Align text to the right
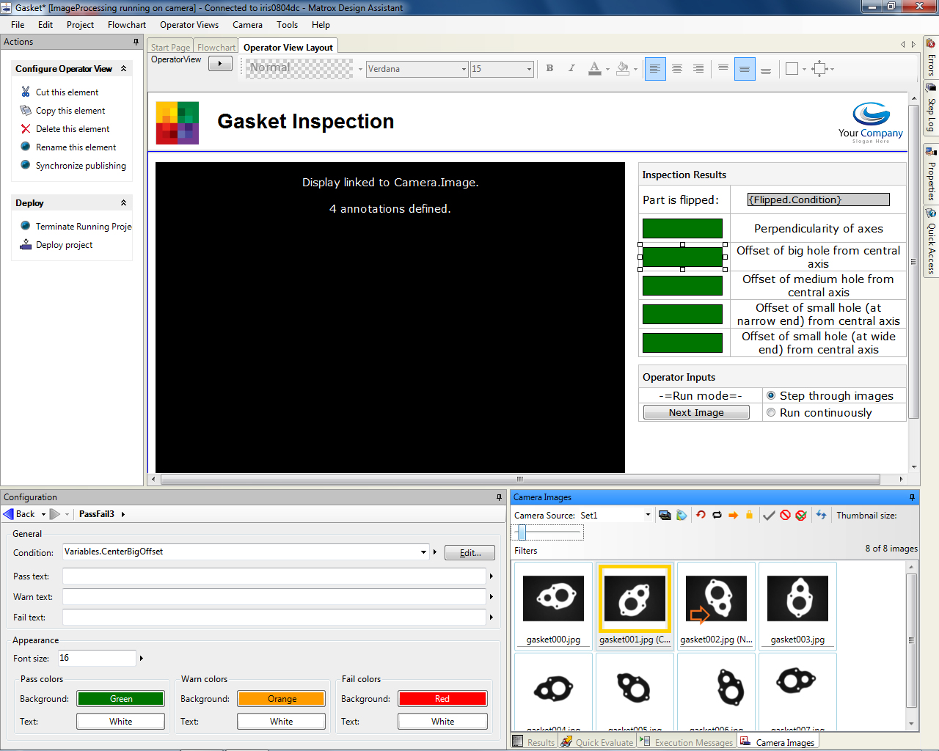 (698, 68)
